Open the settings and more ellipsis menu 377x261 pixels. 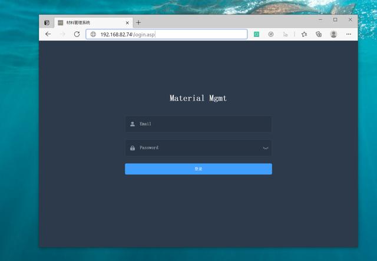click(349, 34)
